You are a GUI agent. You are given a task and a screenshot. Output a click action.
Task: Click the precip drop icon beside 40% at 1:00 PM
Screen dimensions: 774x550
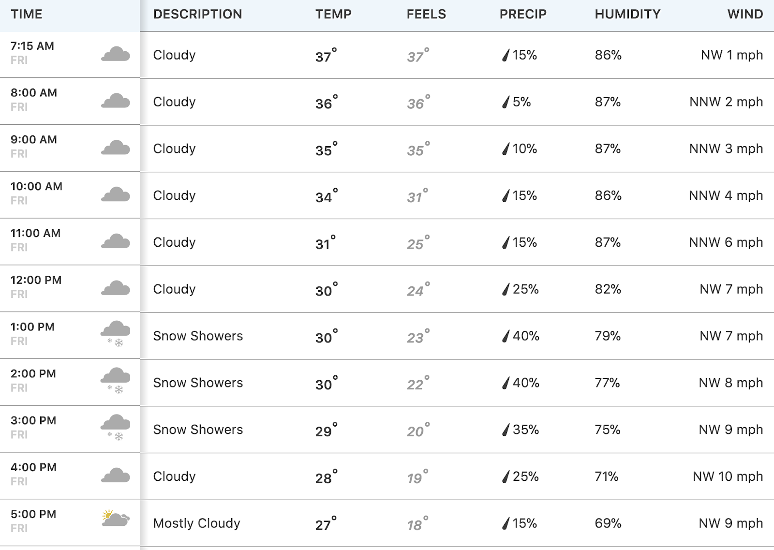(x=506, y=336)
